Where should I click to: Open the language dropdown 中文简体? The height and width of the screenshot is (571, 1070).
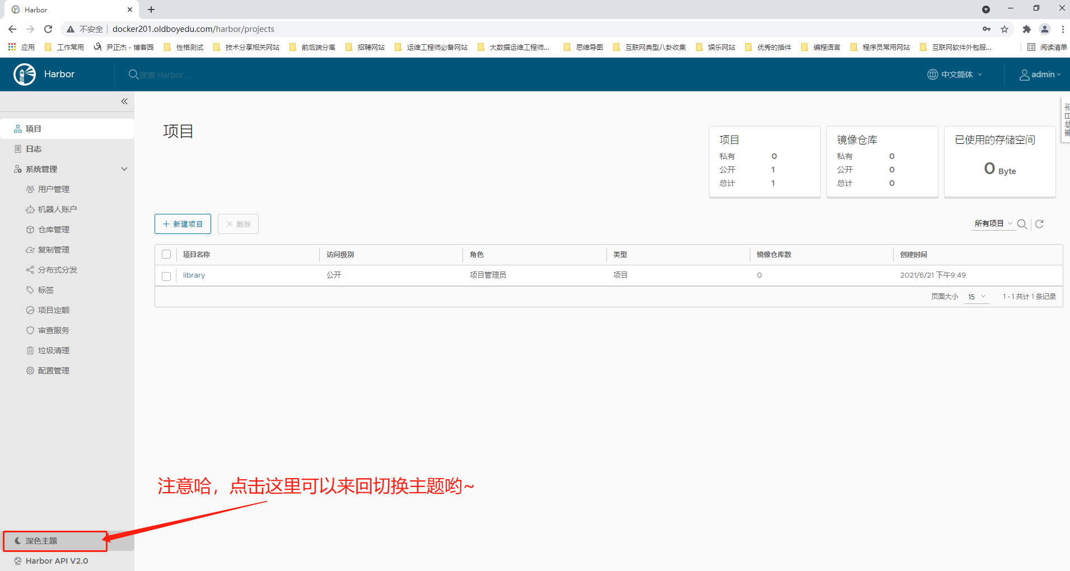pos(955,74)
